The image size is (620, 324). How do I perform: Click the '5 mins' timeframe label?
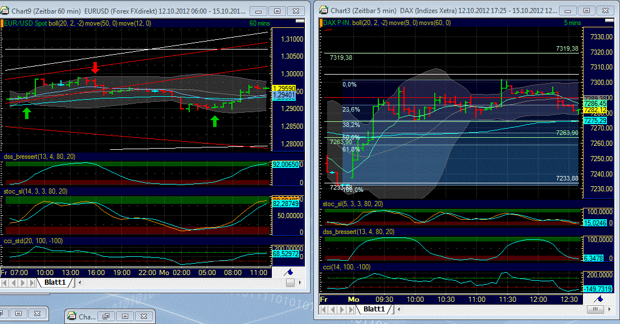click(572, 23)
